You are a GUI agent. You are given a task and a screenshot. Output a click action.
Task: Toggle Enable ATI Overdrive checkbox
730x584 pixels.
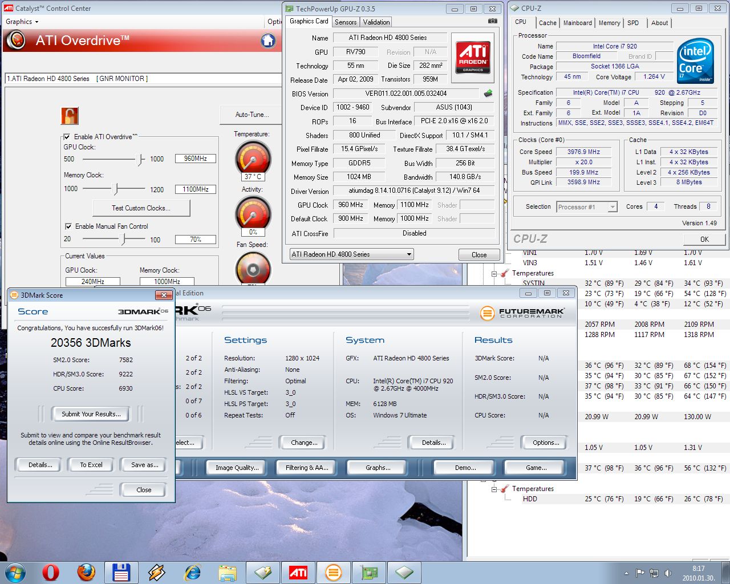click(x=67, y=137)
